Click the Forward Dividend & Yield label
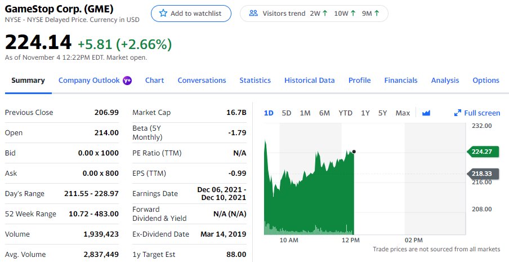This screenshot has height=262, width=509. point(159,214)
